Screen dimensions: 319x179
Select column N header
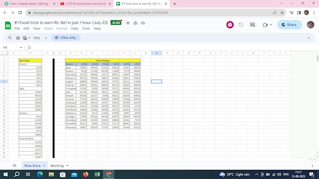[156, 53]
